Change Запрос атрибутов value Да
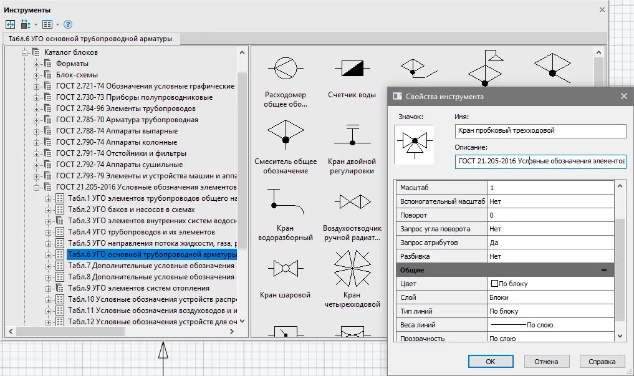Screen dimensions: 634x376 550,243
